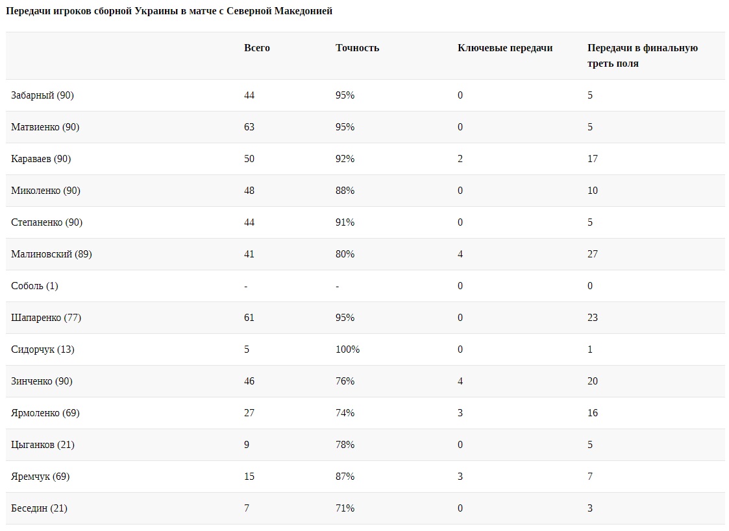Screen dimensions: 729x531
Task: Select the Забарный (90) row name
Action: (42, 95)
